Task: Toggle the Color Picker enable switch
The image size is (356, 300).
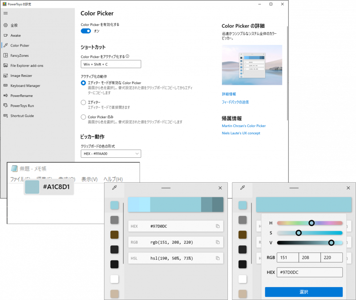Action: tap(86, 31)
